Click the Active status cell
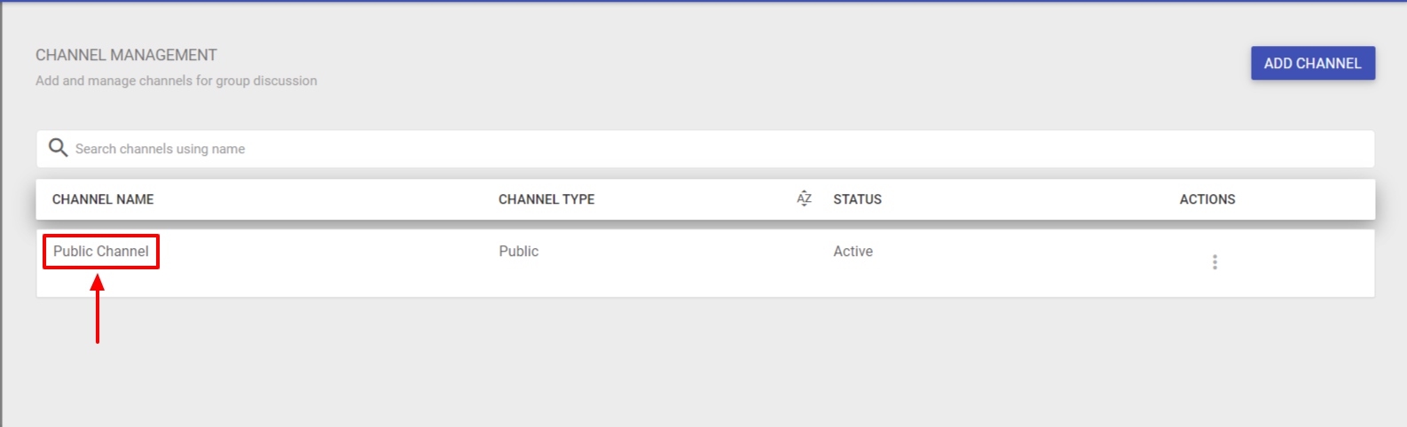Image resolution: width=1407 pixels, height=427 pixels. [x=853, y=252]
